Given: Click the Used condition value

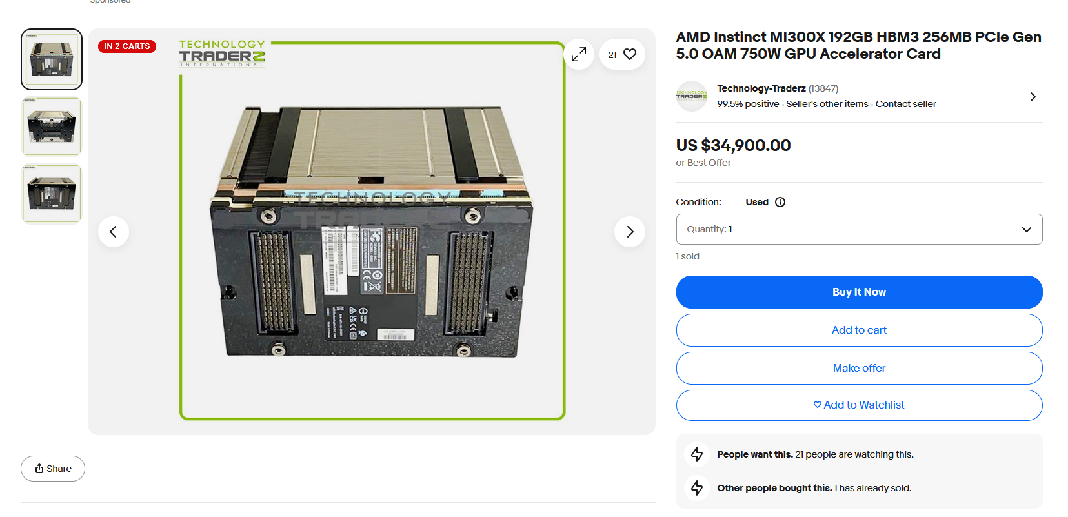Looking at the screenshot, I should point(757,202).
